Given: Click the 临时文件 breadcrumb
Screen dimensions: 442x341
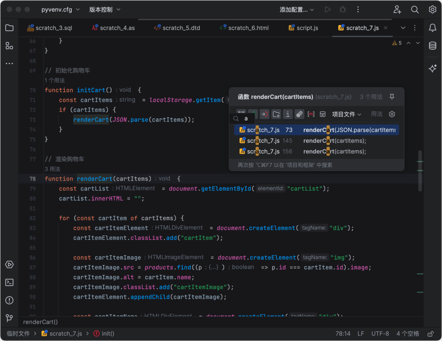Looking at the screenshot, I should (x=18, y=334).
